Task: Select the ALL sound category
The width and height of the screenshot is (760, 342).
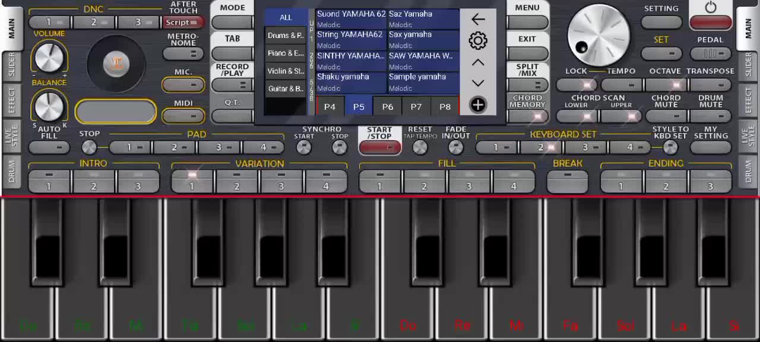Action: click(286, 17)
